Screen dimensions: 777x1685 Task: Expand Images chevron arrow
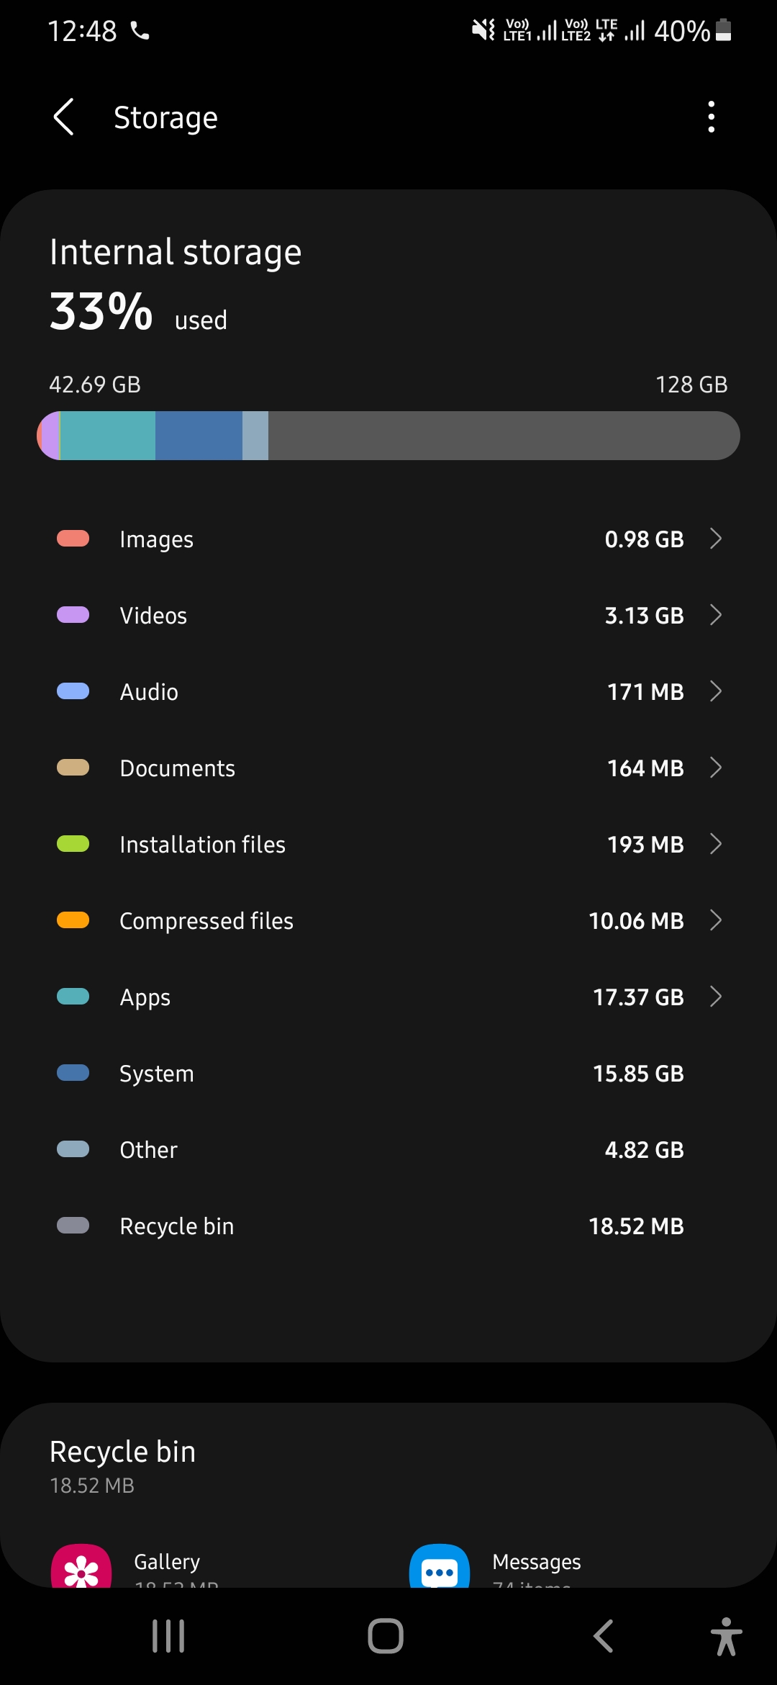[715, 539]
